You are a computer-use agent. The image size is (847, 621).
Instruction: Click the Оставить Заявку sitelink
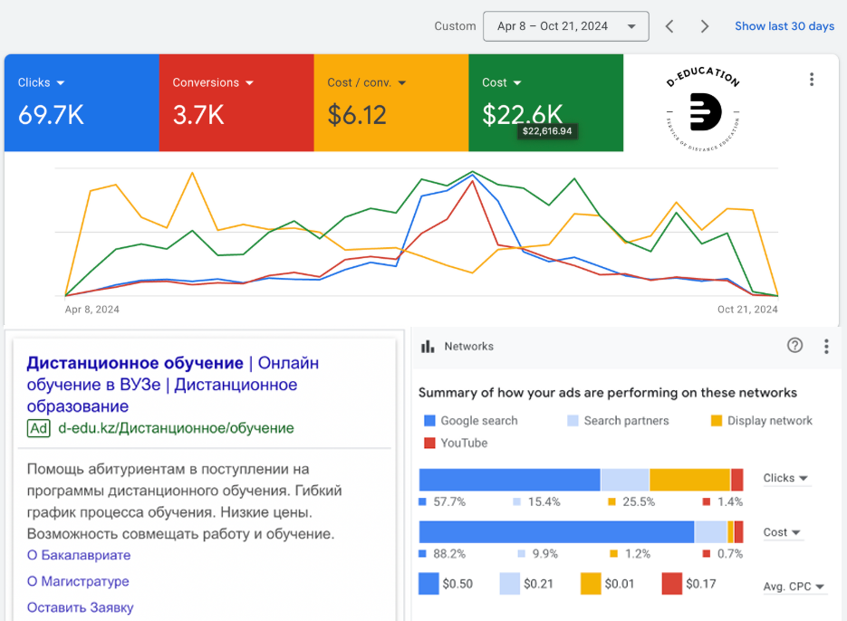(x=80, y=607)
